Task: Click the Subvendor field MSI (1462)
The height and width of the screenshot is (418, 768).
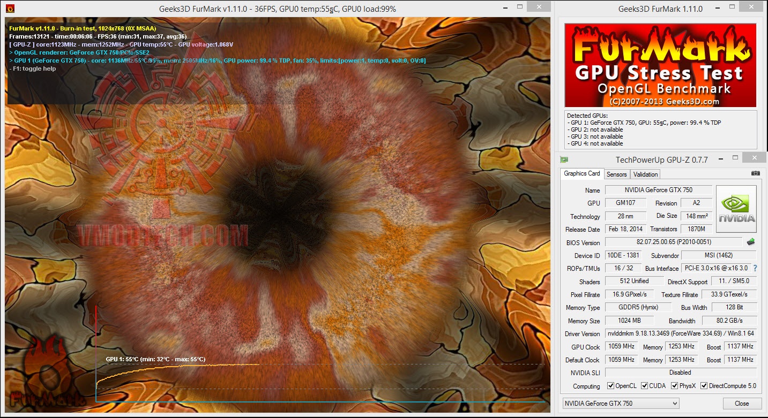Action: pyautogui.click(x=719, y=255)
